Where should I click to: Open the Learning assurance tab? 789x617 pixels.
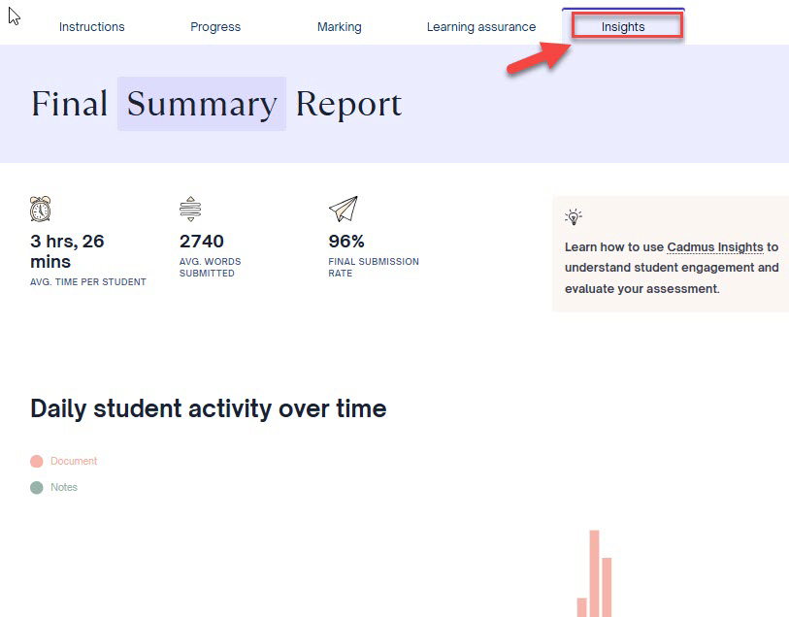pyautogui.click(x=481, y=26)
